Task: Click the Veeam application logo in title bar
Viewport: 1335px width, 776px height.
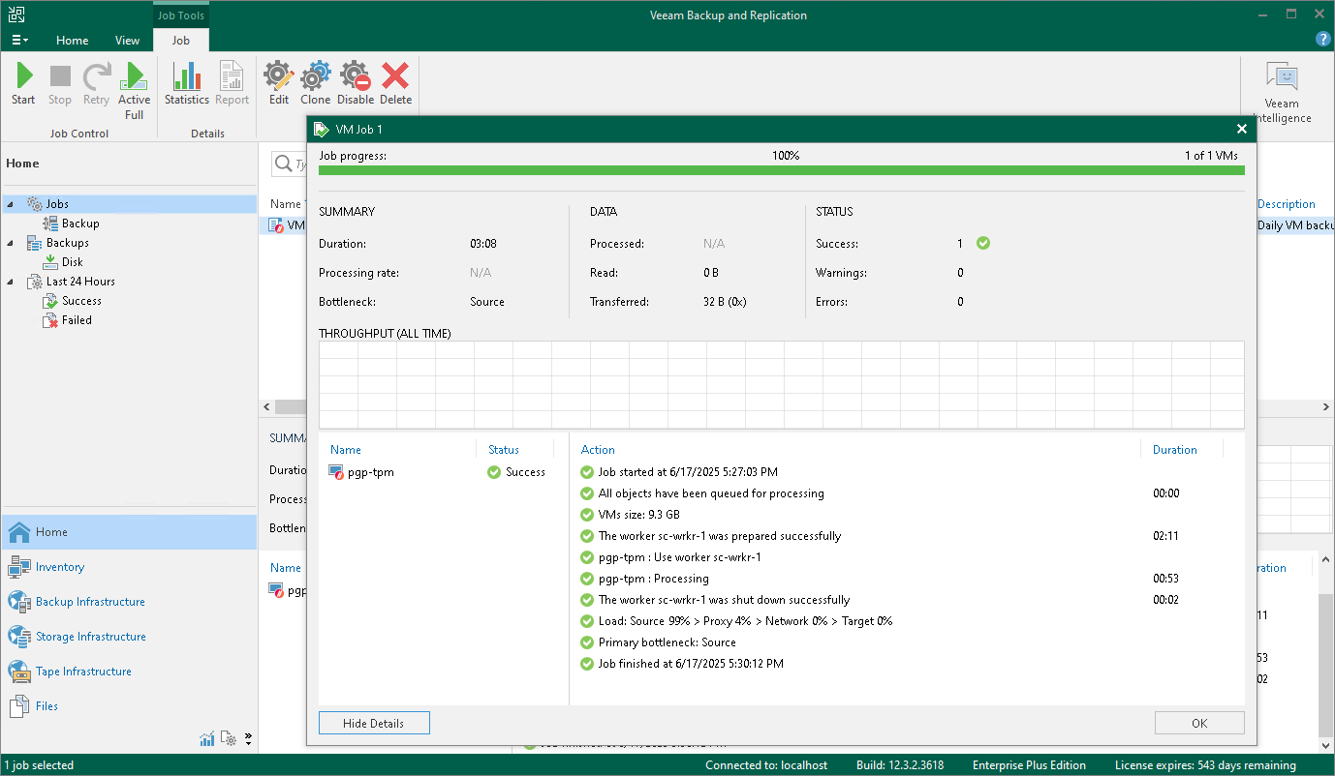Action: coord(16,15)
